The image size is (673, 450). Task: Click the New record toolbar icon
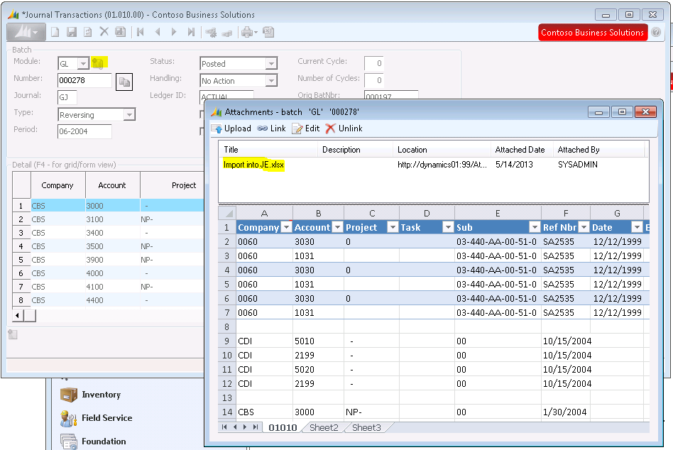tap(55, 32)
